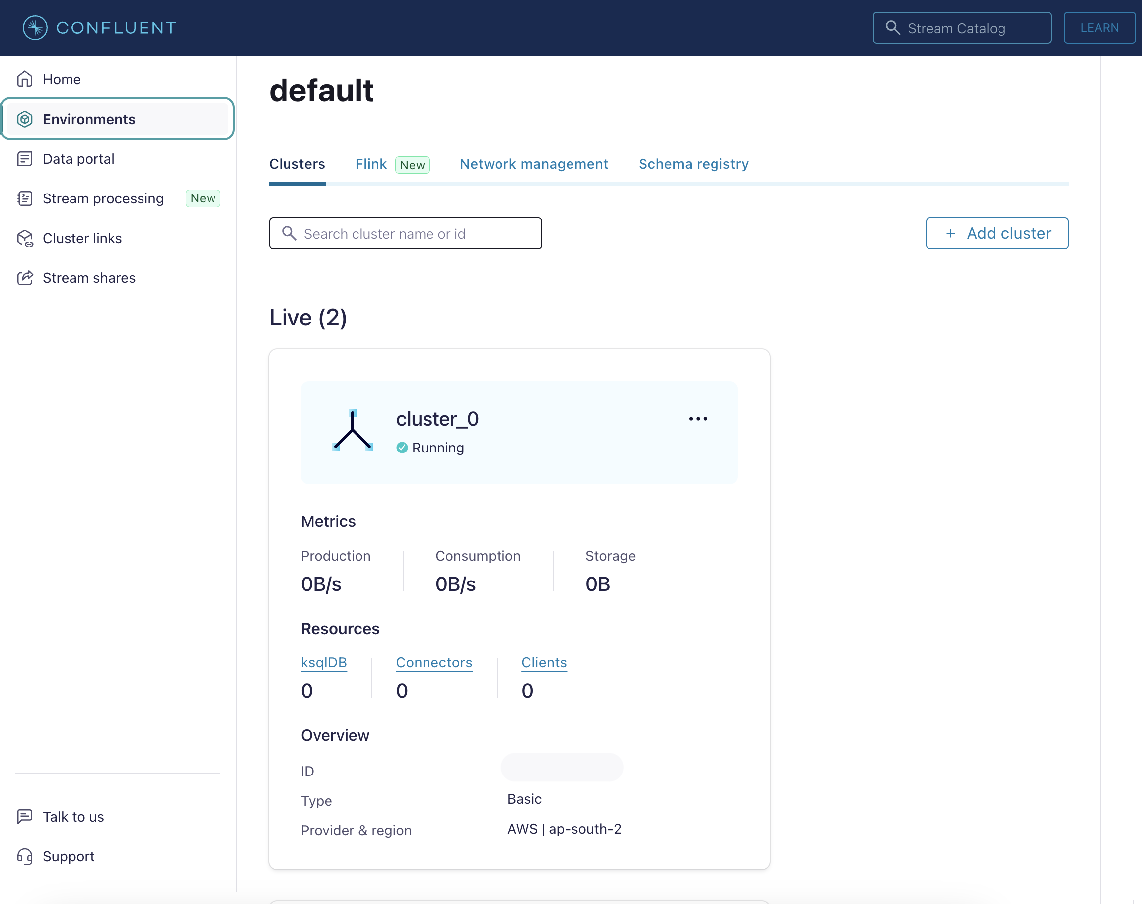Open the cluster_0 three-dot options menu
Image resolution: width=1142 pixels, height=904 pixels.
click(698, 419)
